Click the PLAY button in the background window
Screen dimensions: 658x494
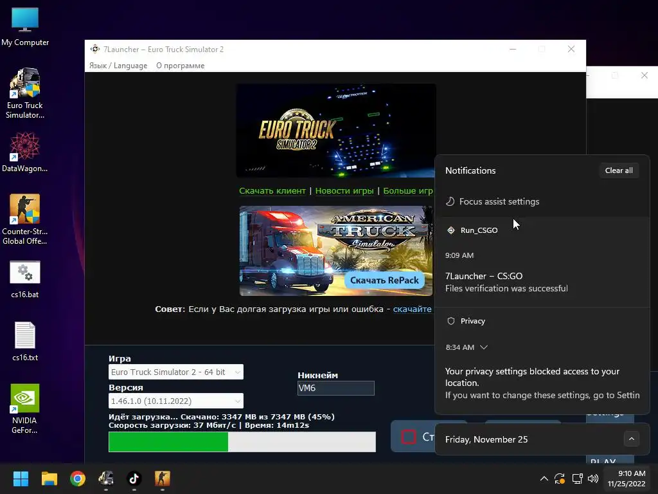point(610,459)
